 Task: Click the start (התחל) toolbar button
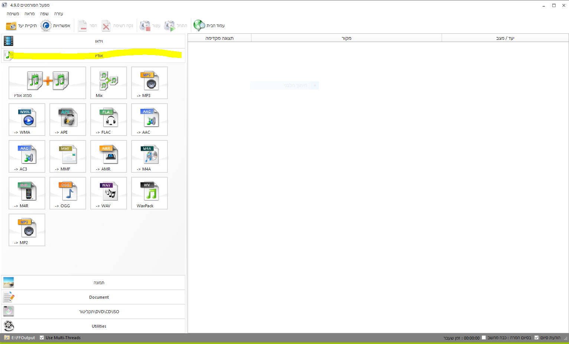tap(176, 26)
